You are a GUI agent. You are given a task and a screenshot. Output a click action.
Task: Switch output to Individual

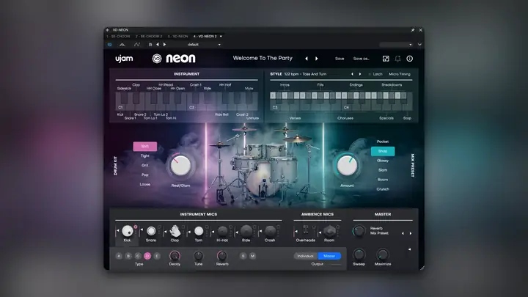point(305,256)
